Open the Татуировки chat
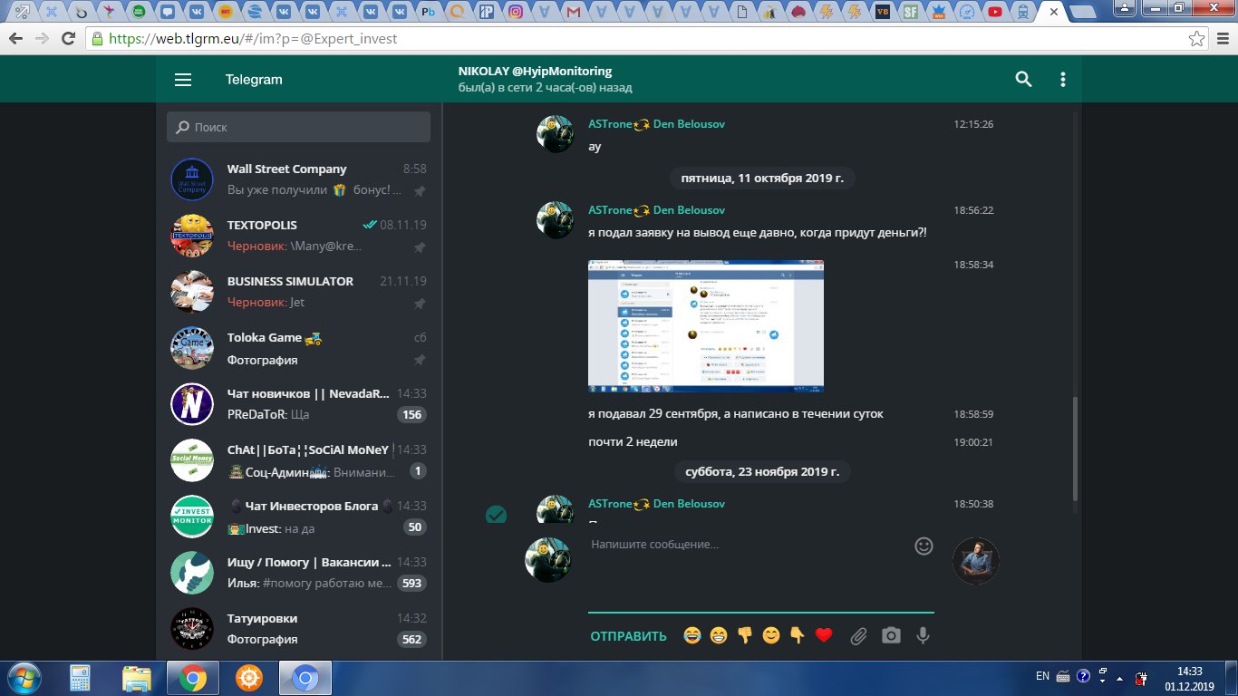 click(298, 629)
